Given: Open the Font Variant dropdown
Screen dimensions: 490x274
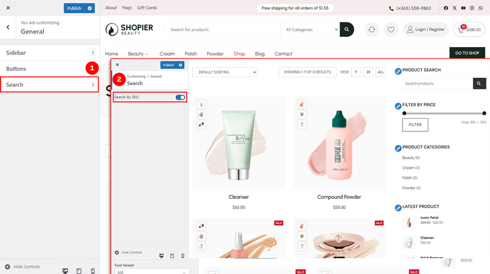Looking at the screenshot, I should [x=152, y=272].
